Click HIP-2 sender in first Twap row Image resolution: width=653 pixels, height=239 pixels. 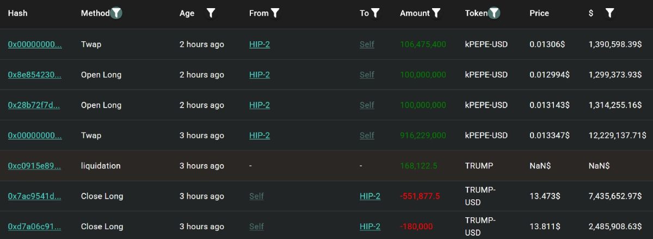(x=260, y=44)
